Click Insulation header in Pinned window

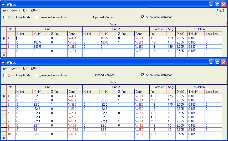point(199,87)
